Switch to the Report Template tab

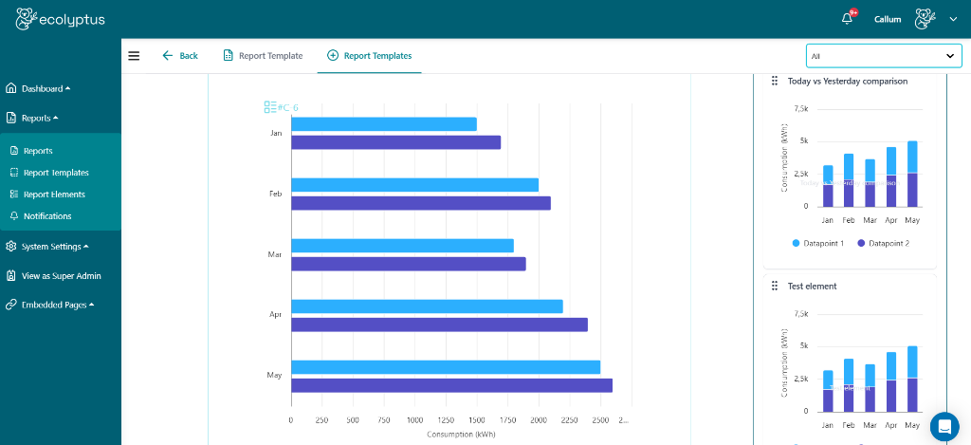click(263, 56)
